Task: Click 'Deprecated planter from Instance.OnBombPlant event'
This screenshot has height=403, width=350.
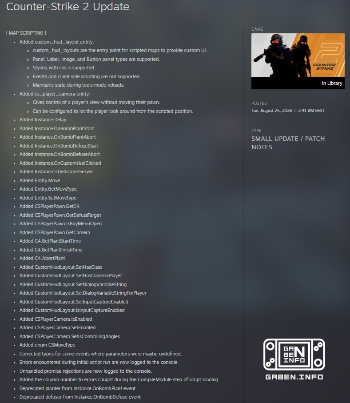Action: [77, 388]
